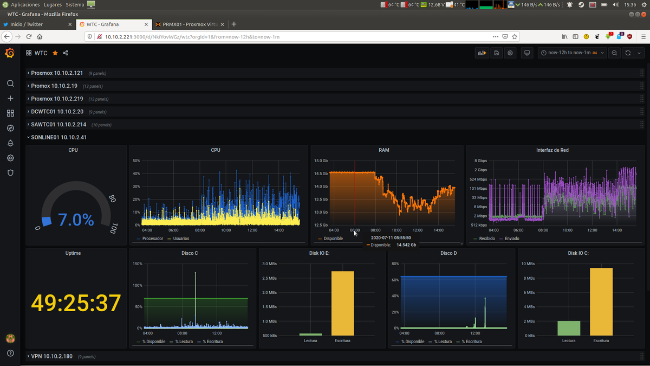Viewport: 650px width, 366px height.
Task: Open the Dashboards grid icon in sidebar
Action: click(10, 113)
